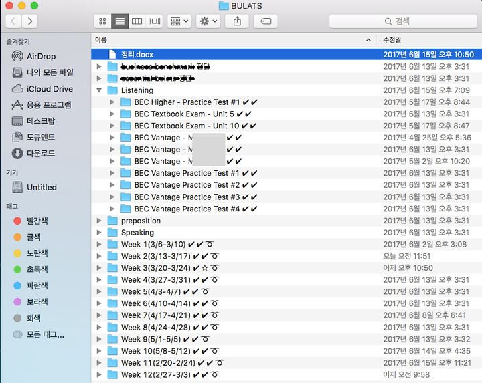Viewport: 482px width, 383px height.
Task: Open 나의 모든 파일 in sidebar
Action: [x=43, y=72]
